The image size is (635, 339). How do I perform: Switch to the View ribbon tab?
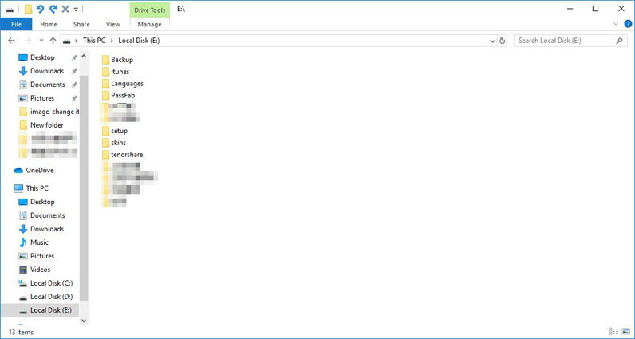113,25
